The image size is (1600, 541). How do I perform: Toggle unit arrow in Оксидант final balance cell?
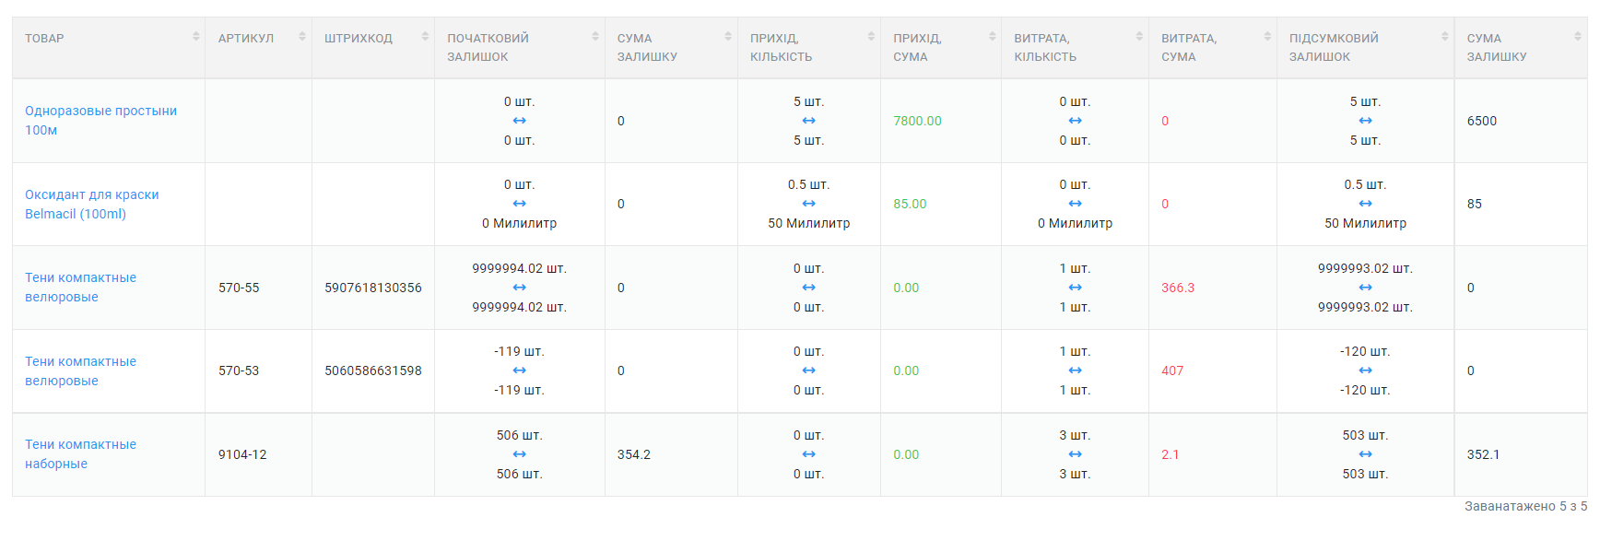1365,204
